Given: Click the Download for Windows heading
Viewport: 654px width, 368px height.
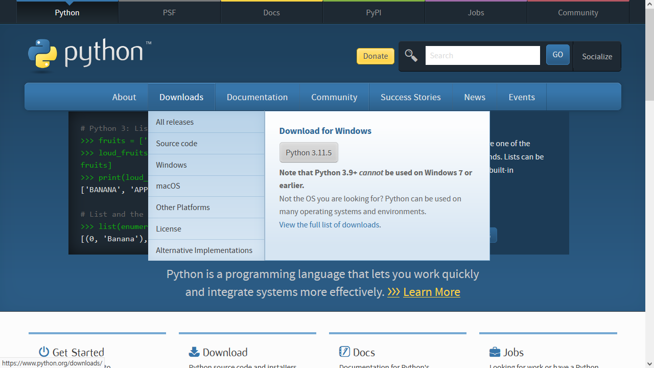Looking at the screenshot, I should coord(325,131).
